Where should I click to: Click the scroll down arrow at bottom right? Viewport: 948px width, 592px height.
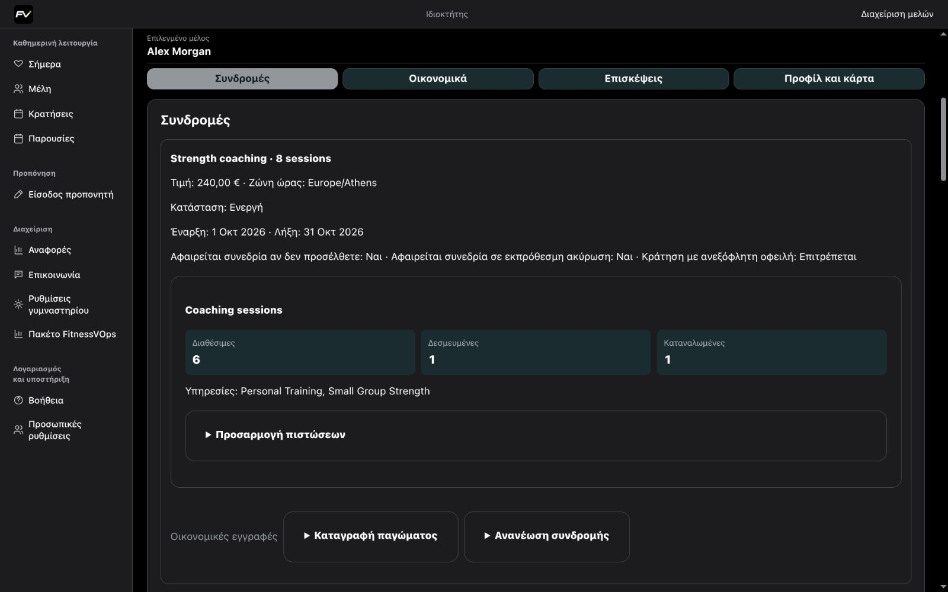(x=943, y=587)
